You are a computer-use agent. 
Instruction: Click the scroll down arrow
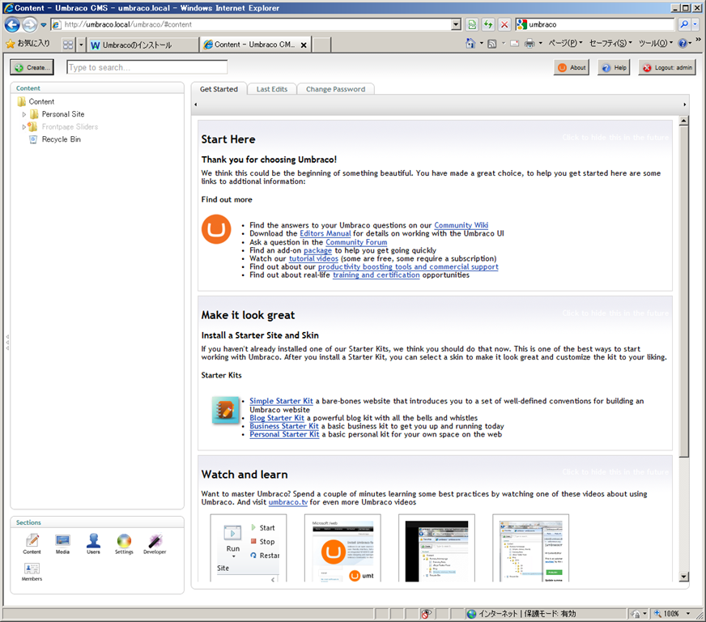684,577
